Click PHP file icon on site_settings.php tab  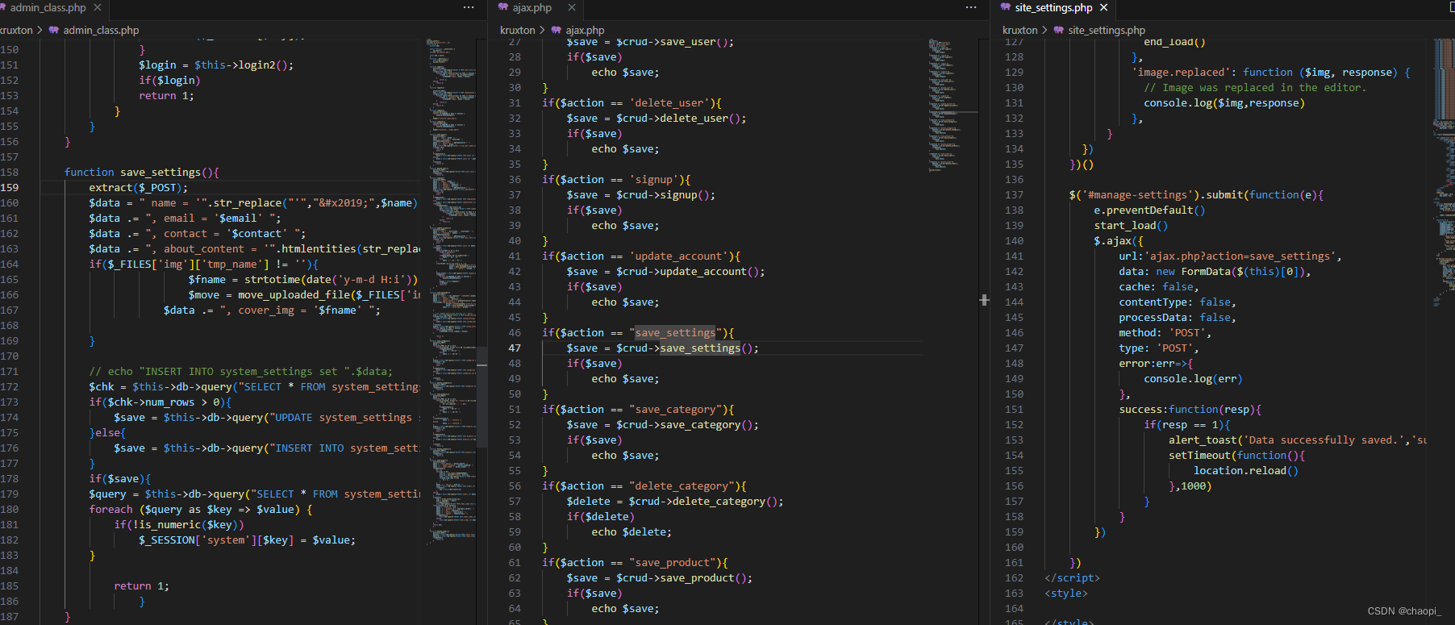coord(1006,8)
